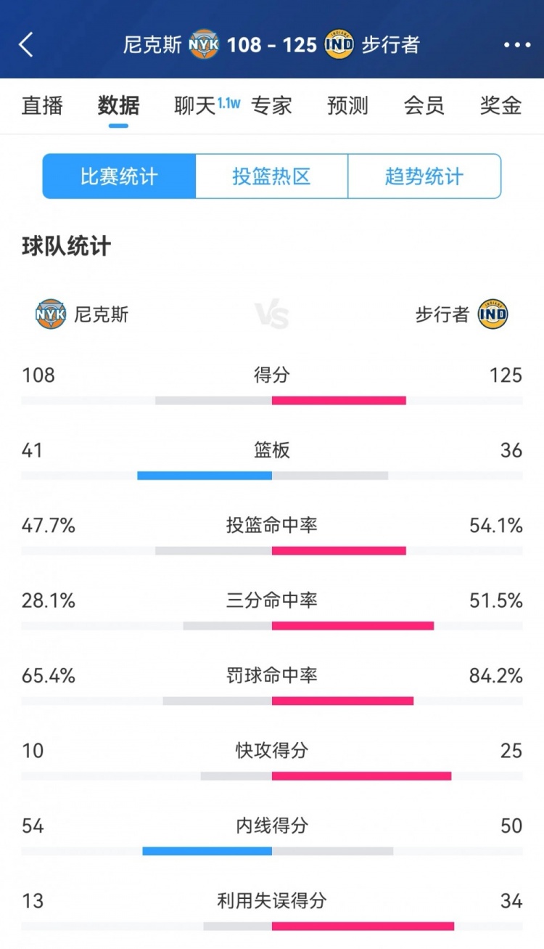Tap the back arrow icon
This screenshot has width=544, height=949.
click(x=26, y=45)
